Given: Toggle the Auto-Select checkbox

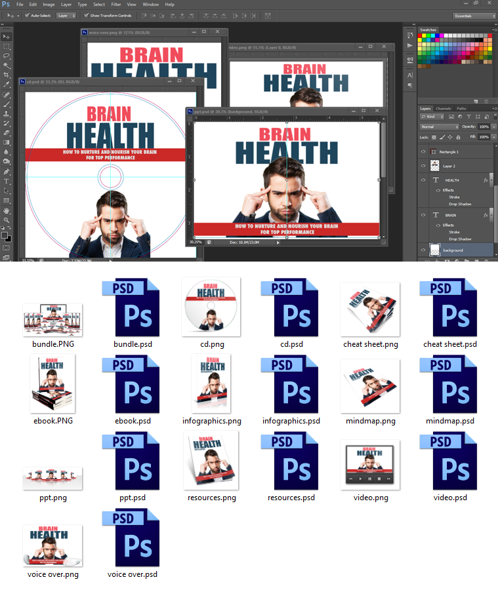Looking at the screenshot, I should [x=27, y=15].
